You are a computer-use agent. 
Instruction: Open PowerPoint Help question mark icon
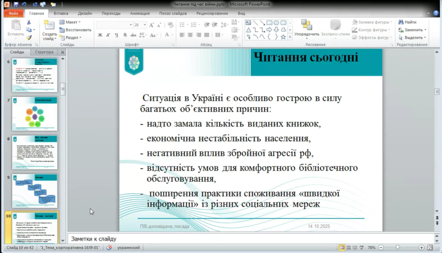click(x=436, y=13)
